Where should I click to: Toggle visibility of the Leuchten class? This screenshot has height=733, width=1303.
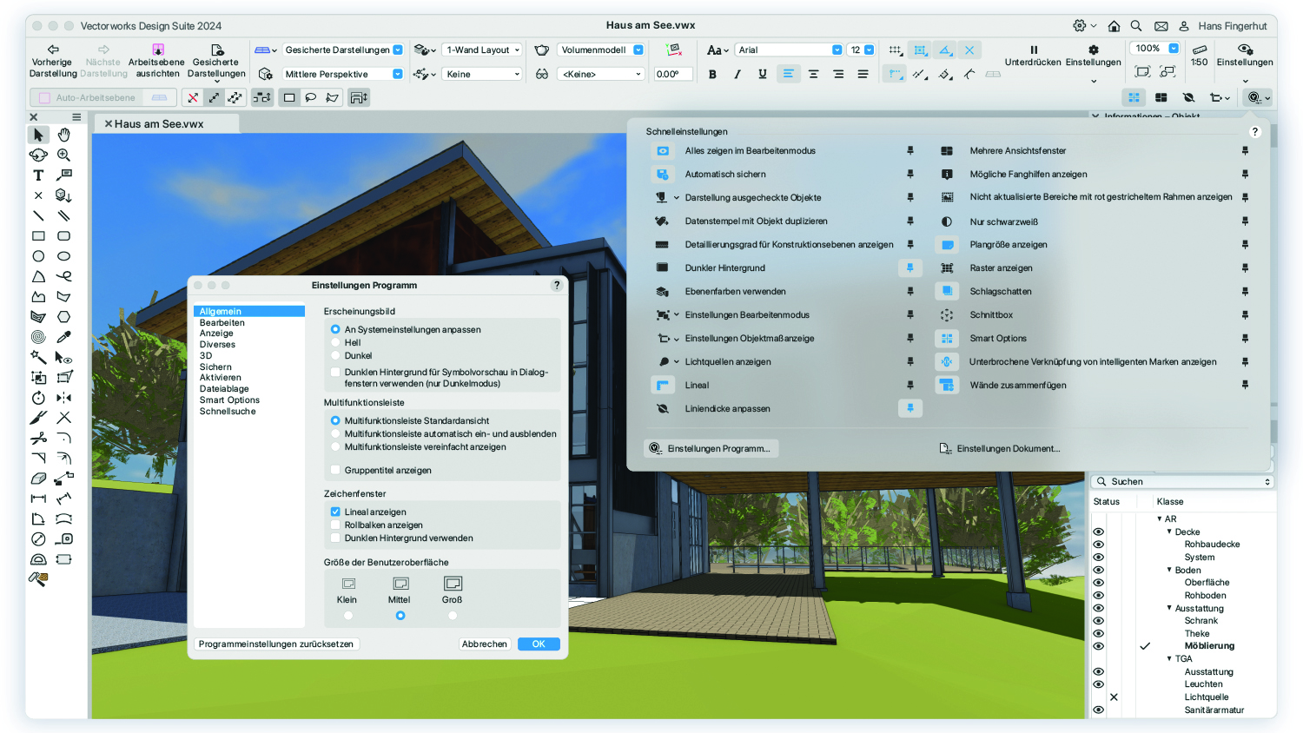click(x=1098, y=683)
